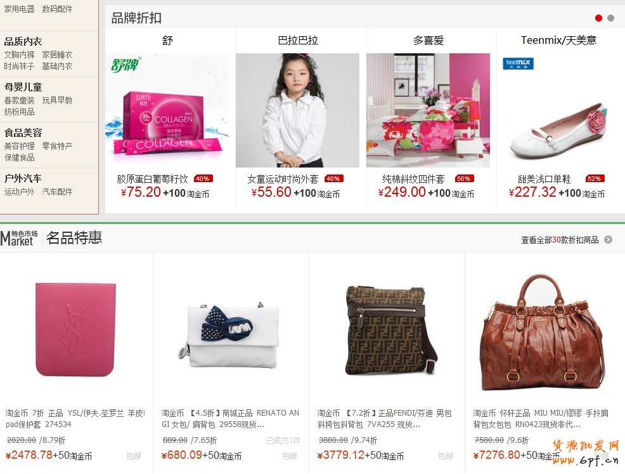Open the 文胸内裤 category link

tap(19, 55)
